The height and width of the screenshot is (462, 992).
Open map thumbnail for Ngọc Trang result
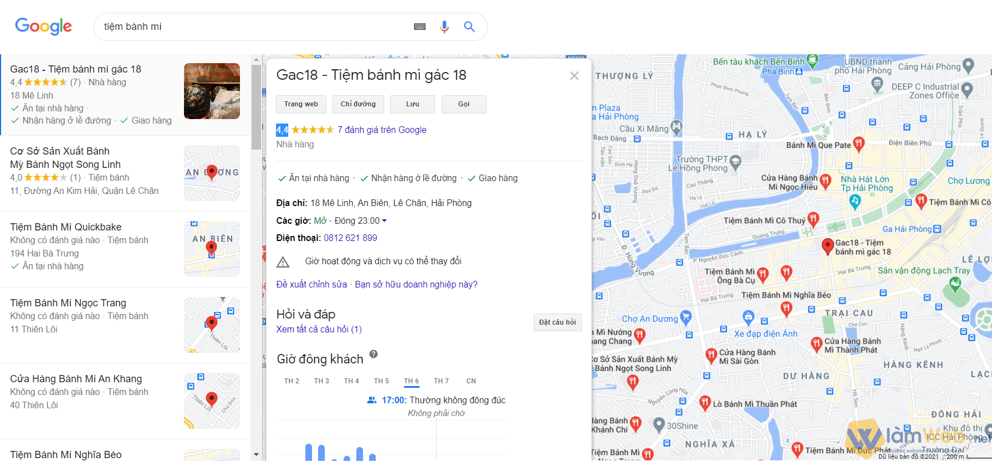pyautogui.click(x=212, y=325)
